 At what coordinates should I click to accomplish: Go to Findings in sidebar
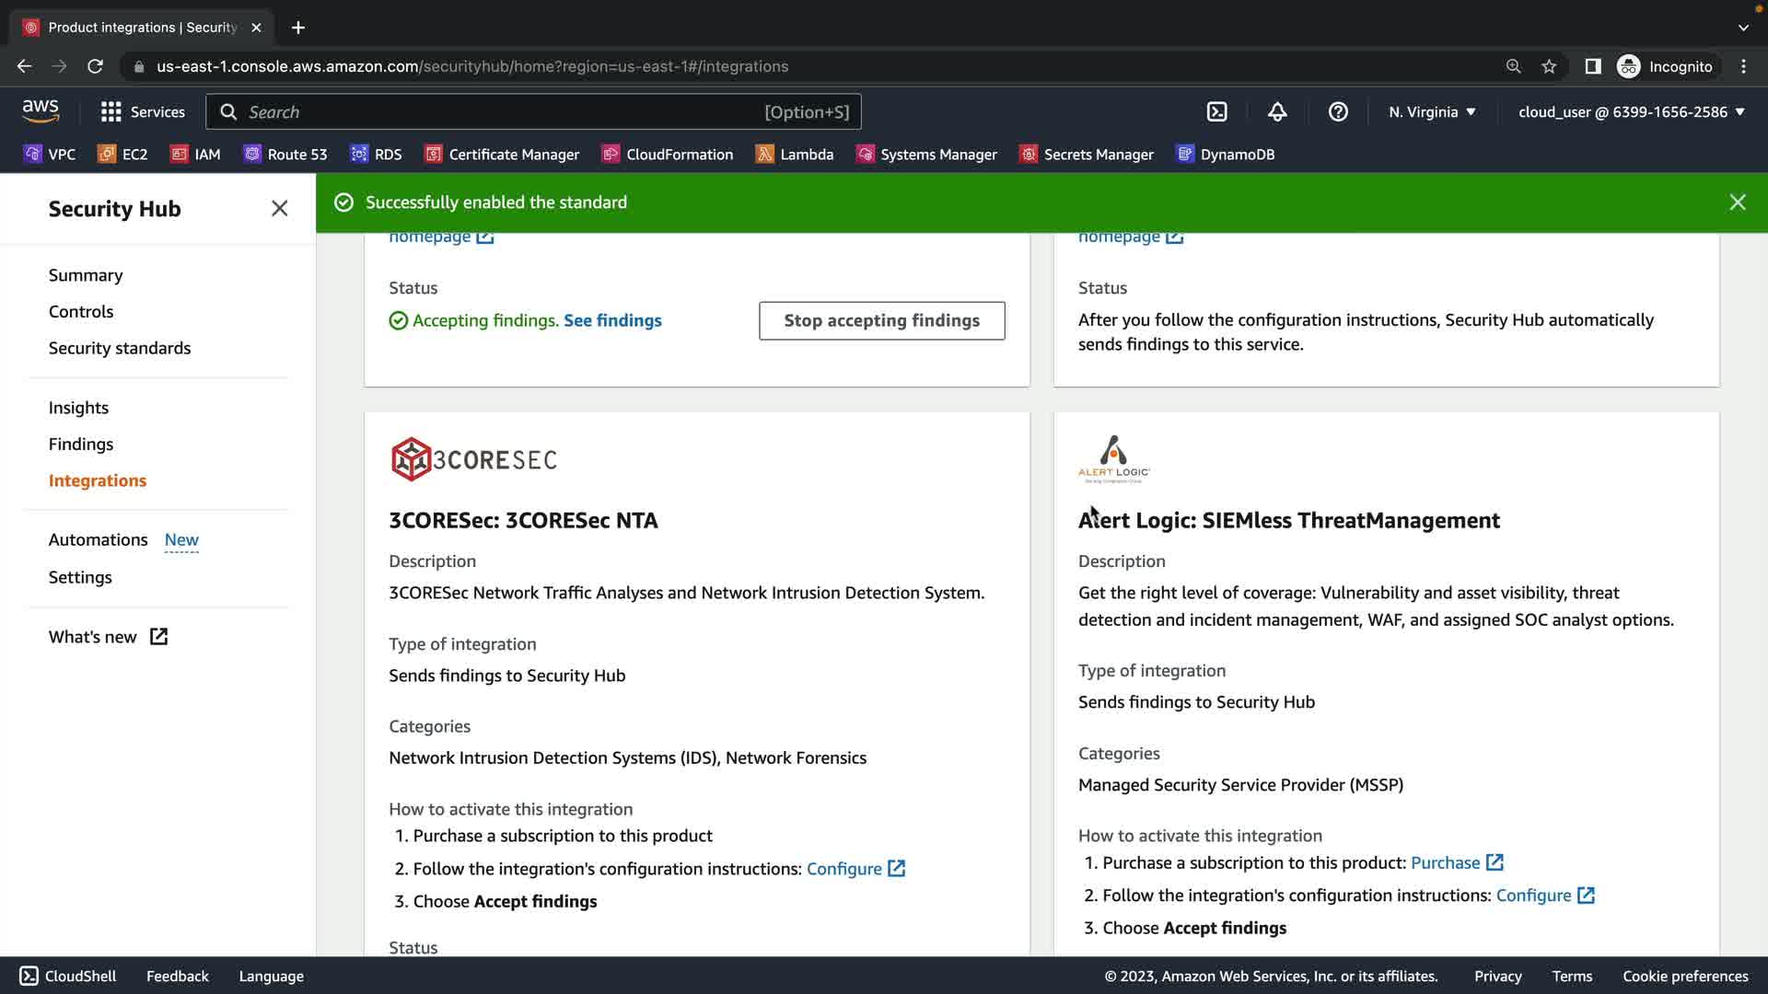[x=81, y=444]
